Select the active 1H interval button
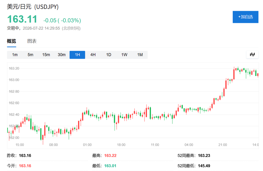 click(x=77, y=55)
